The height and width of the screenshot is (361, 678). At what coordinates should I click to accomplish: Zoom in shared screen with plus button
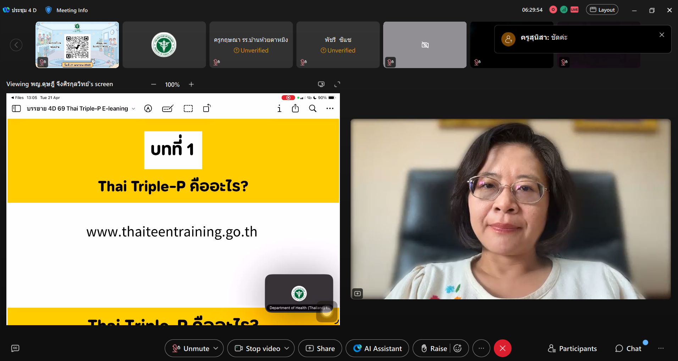click(x=191, y=84)
